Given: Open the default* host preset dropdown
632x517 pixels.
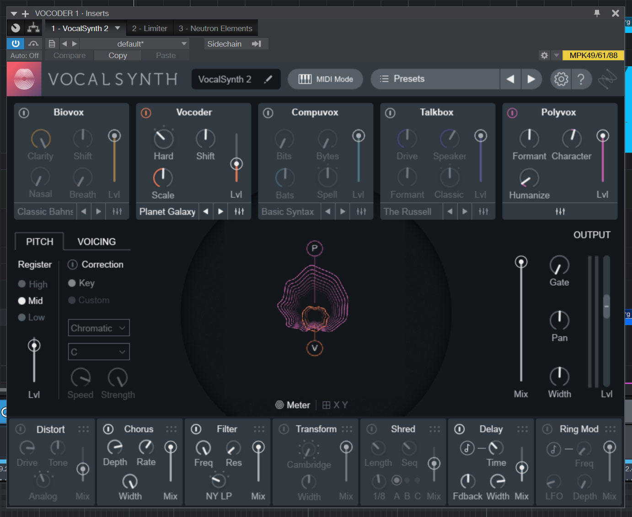Looking at the screenshot, I should click(x=134, y=44).
